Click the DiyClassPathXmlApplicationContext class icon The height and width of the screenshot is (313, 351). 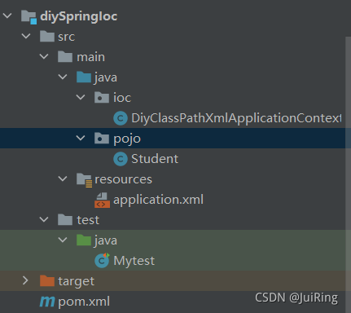(121, 118)
